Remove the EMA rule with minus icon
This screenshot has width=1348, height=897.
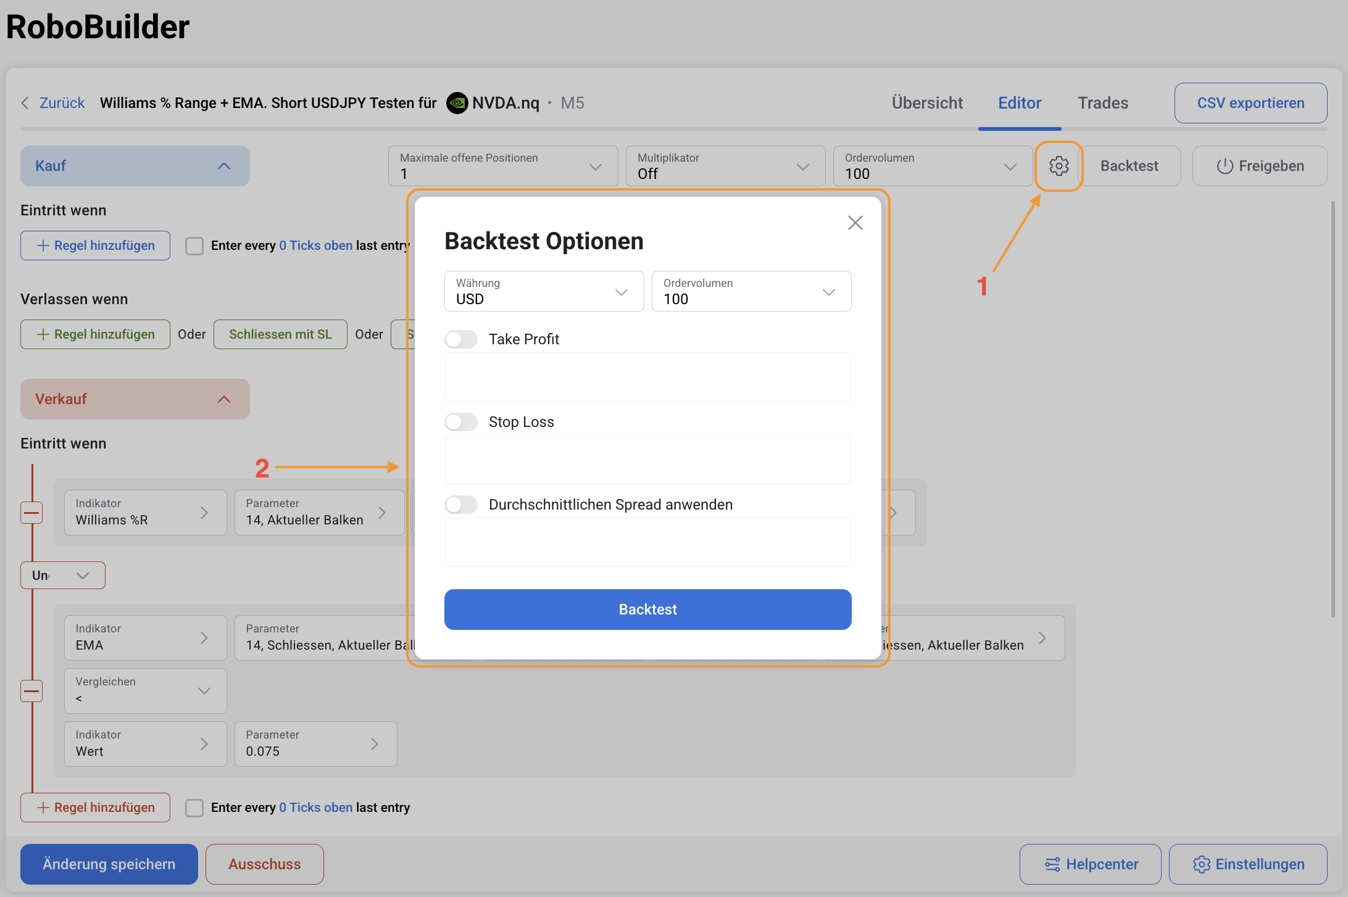pyautogui.click(x=31, y=690)
